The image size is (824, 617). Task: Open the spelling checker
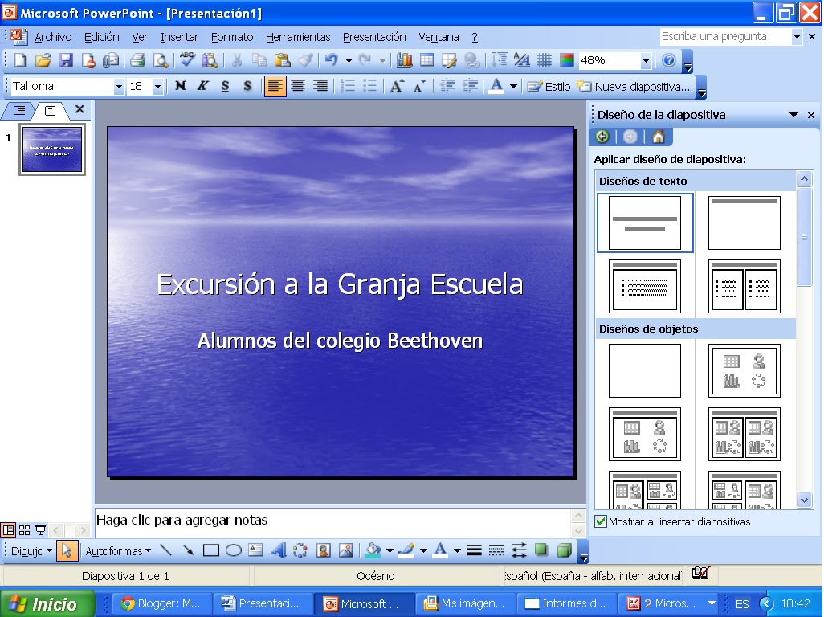pos(186,59)
